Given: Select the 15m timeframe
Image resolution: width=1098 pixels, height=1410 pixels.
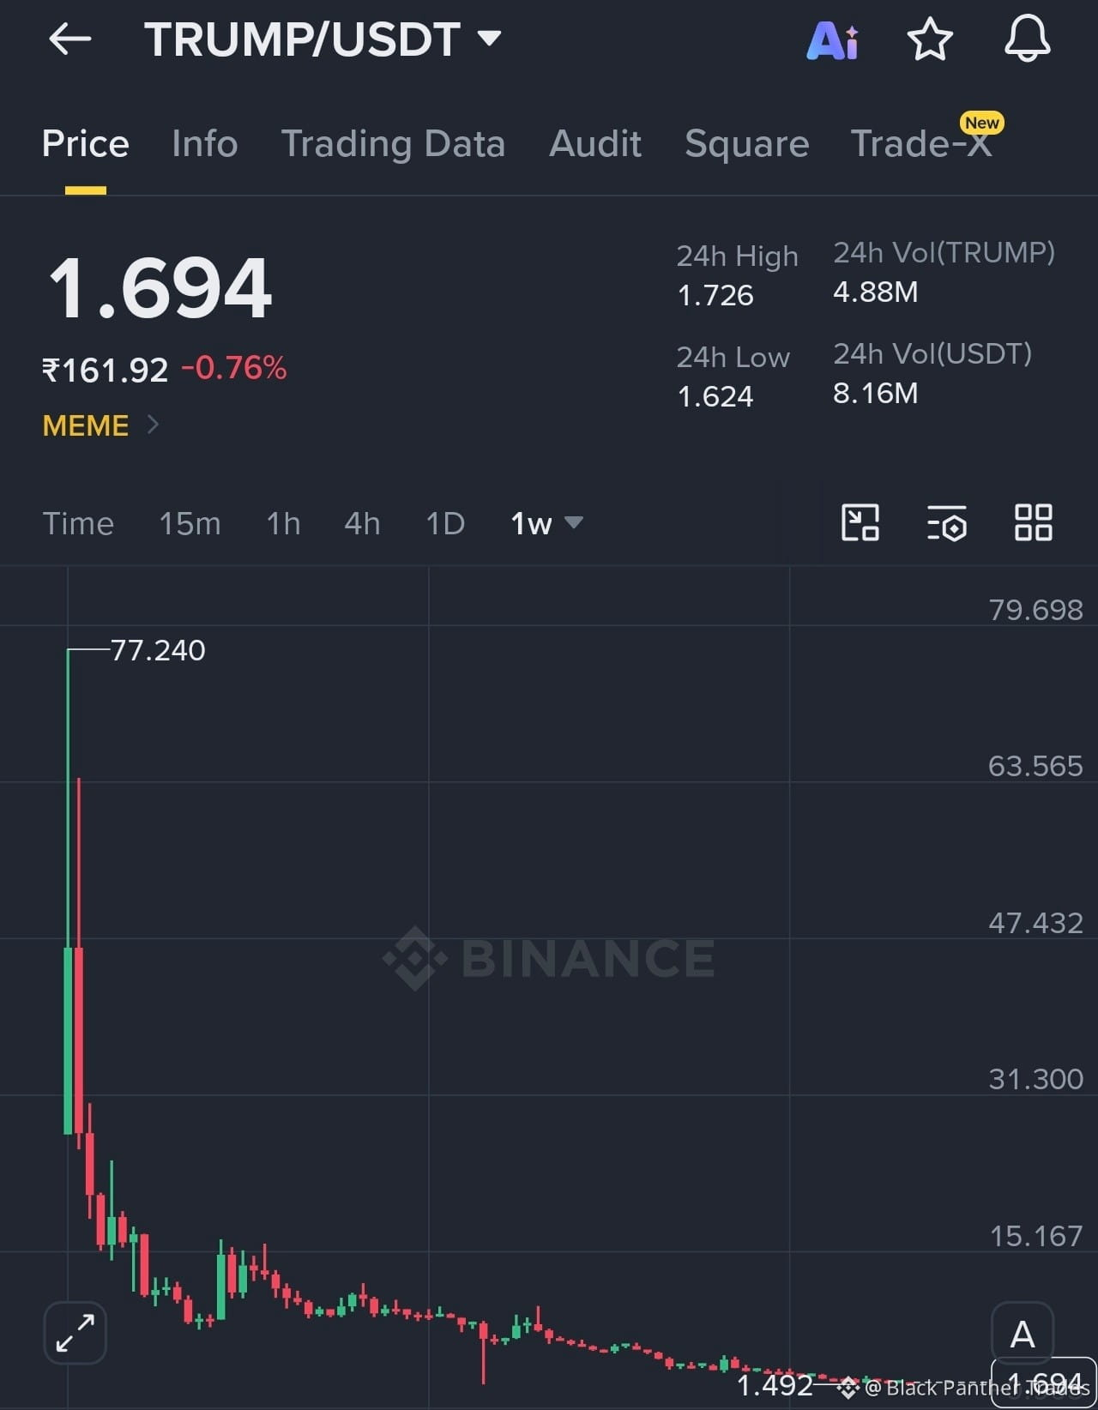Looking at the screenshot, I should 190,523.
